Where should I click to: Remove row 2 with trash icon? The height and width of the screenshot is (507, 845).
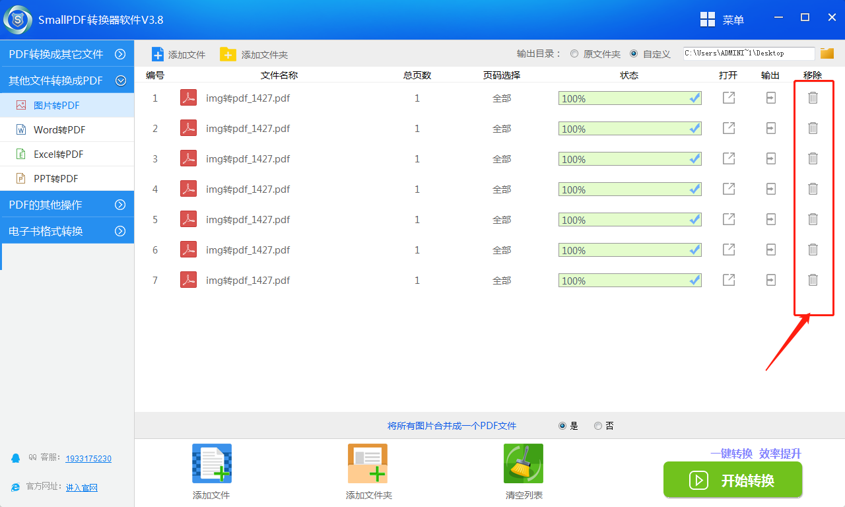tap(813, 128)
